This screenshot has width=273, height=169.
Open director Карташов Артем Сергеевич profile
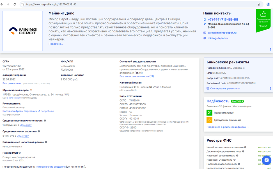point(20,111)
